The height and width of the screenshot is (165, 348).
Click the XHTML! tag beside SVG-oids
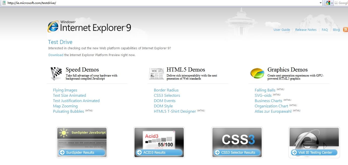[277, 95]
